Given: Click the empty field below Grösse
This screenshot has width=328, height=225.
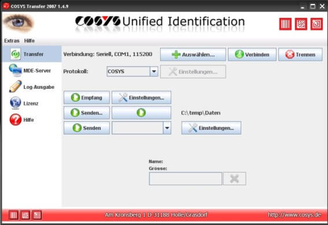Looking at the screenshot, I should [185, 178].
